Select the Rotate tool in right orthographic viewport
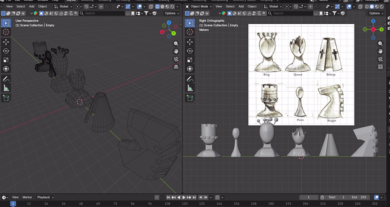This screenshot has height=207, width=390. point(190,51)
